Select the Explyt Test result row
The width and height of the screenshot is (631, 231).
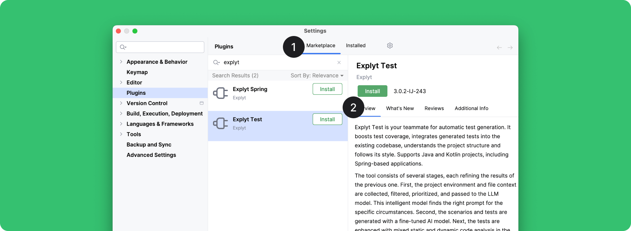tap(278, 126)
